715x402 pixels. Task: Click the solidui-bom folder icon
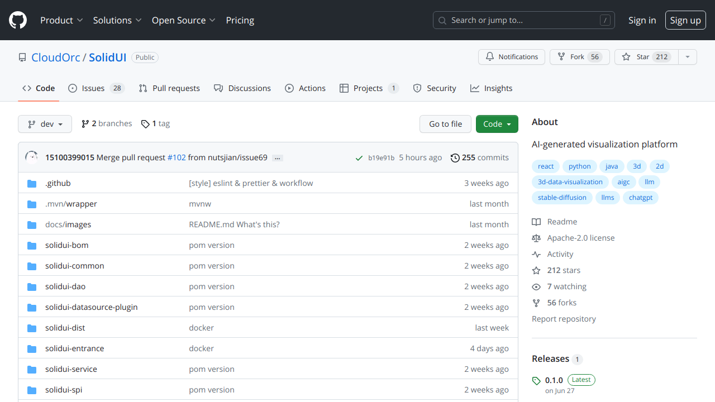point(32,245)
